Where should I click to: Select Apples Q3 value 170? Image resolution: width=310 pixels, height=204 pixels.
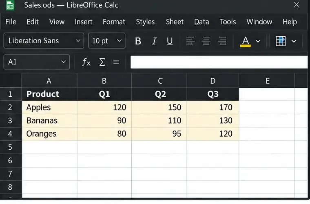point(213,107)
